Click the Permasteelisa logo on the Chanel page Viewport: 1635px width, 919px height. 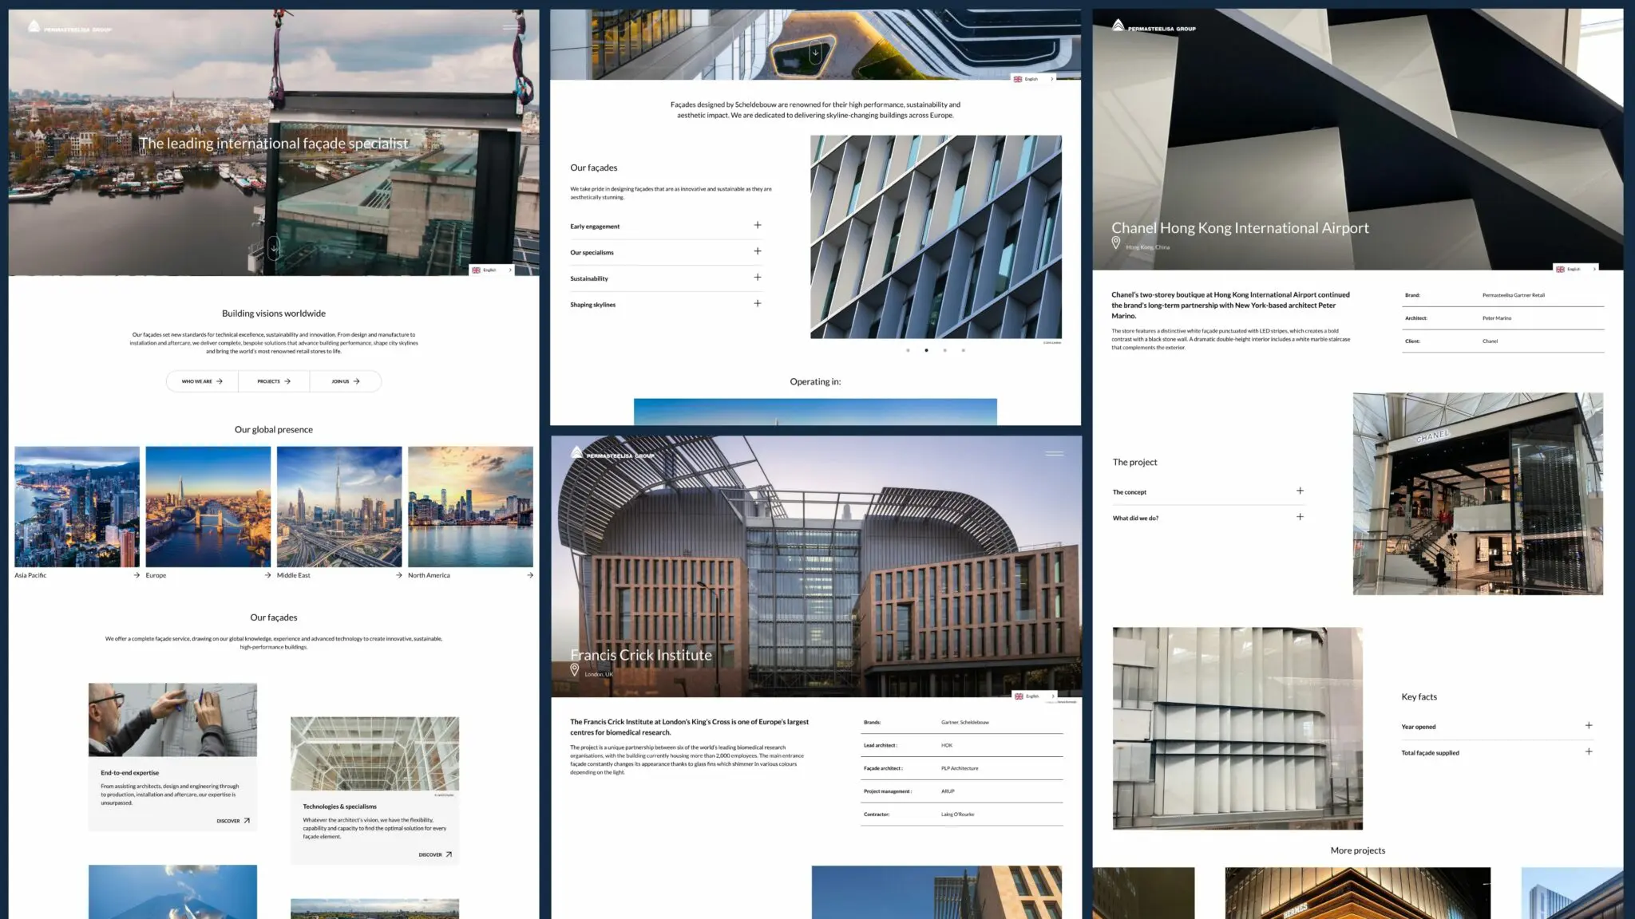pos(1152,26)
